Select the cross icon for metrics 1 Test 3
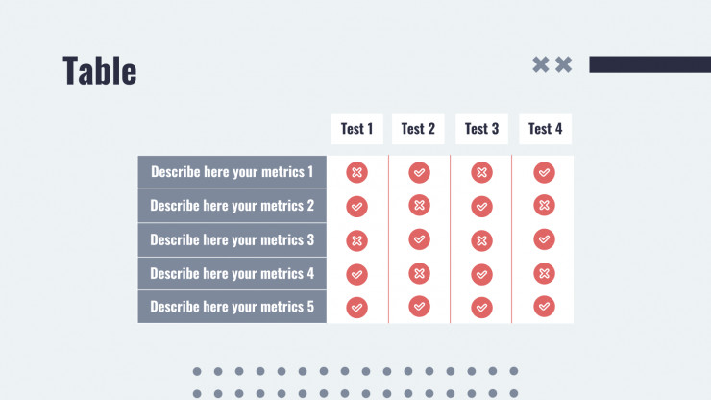Viewport: 711px width, 400px height. click(x=481, y=172)
